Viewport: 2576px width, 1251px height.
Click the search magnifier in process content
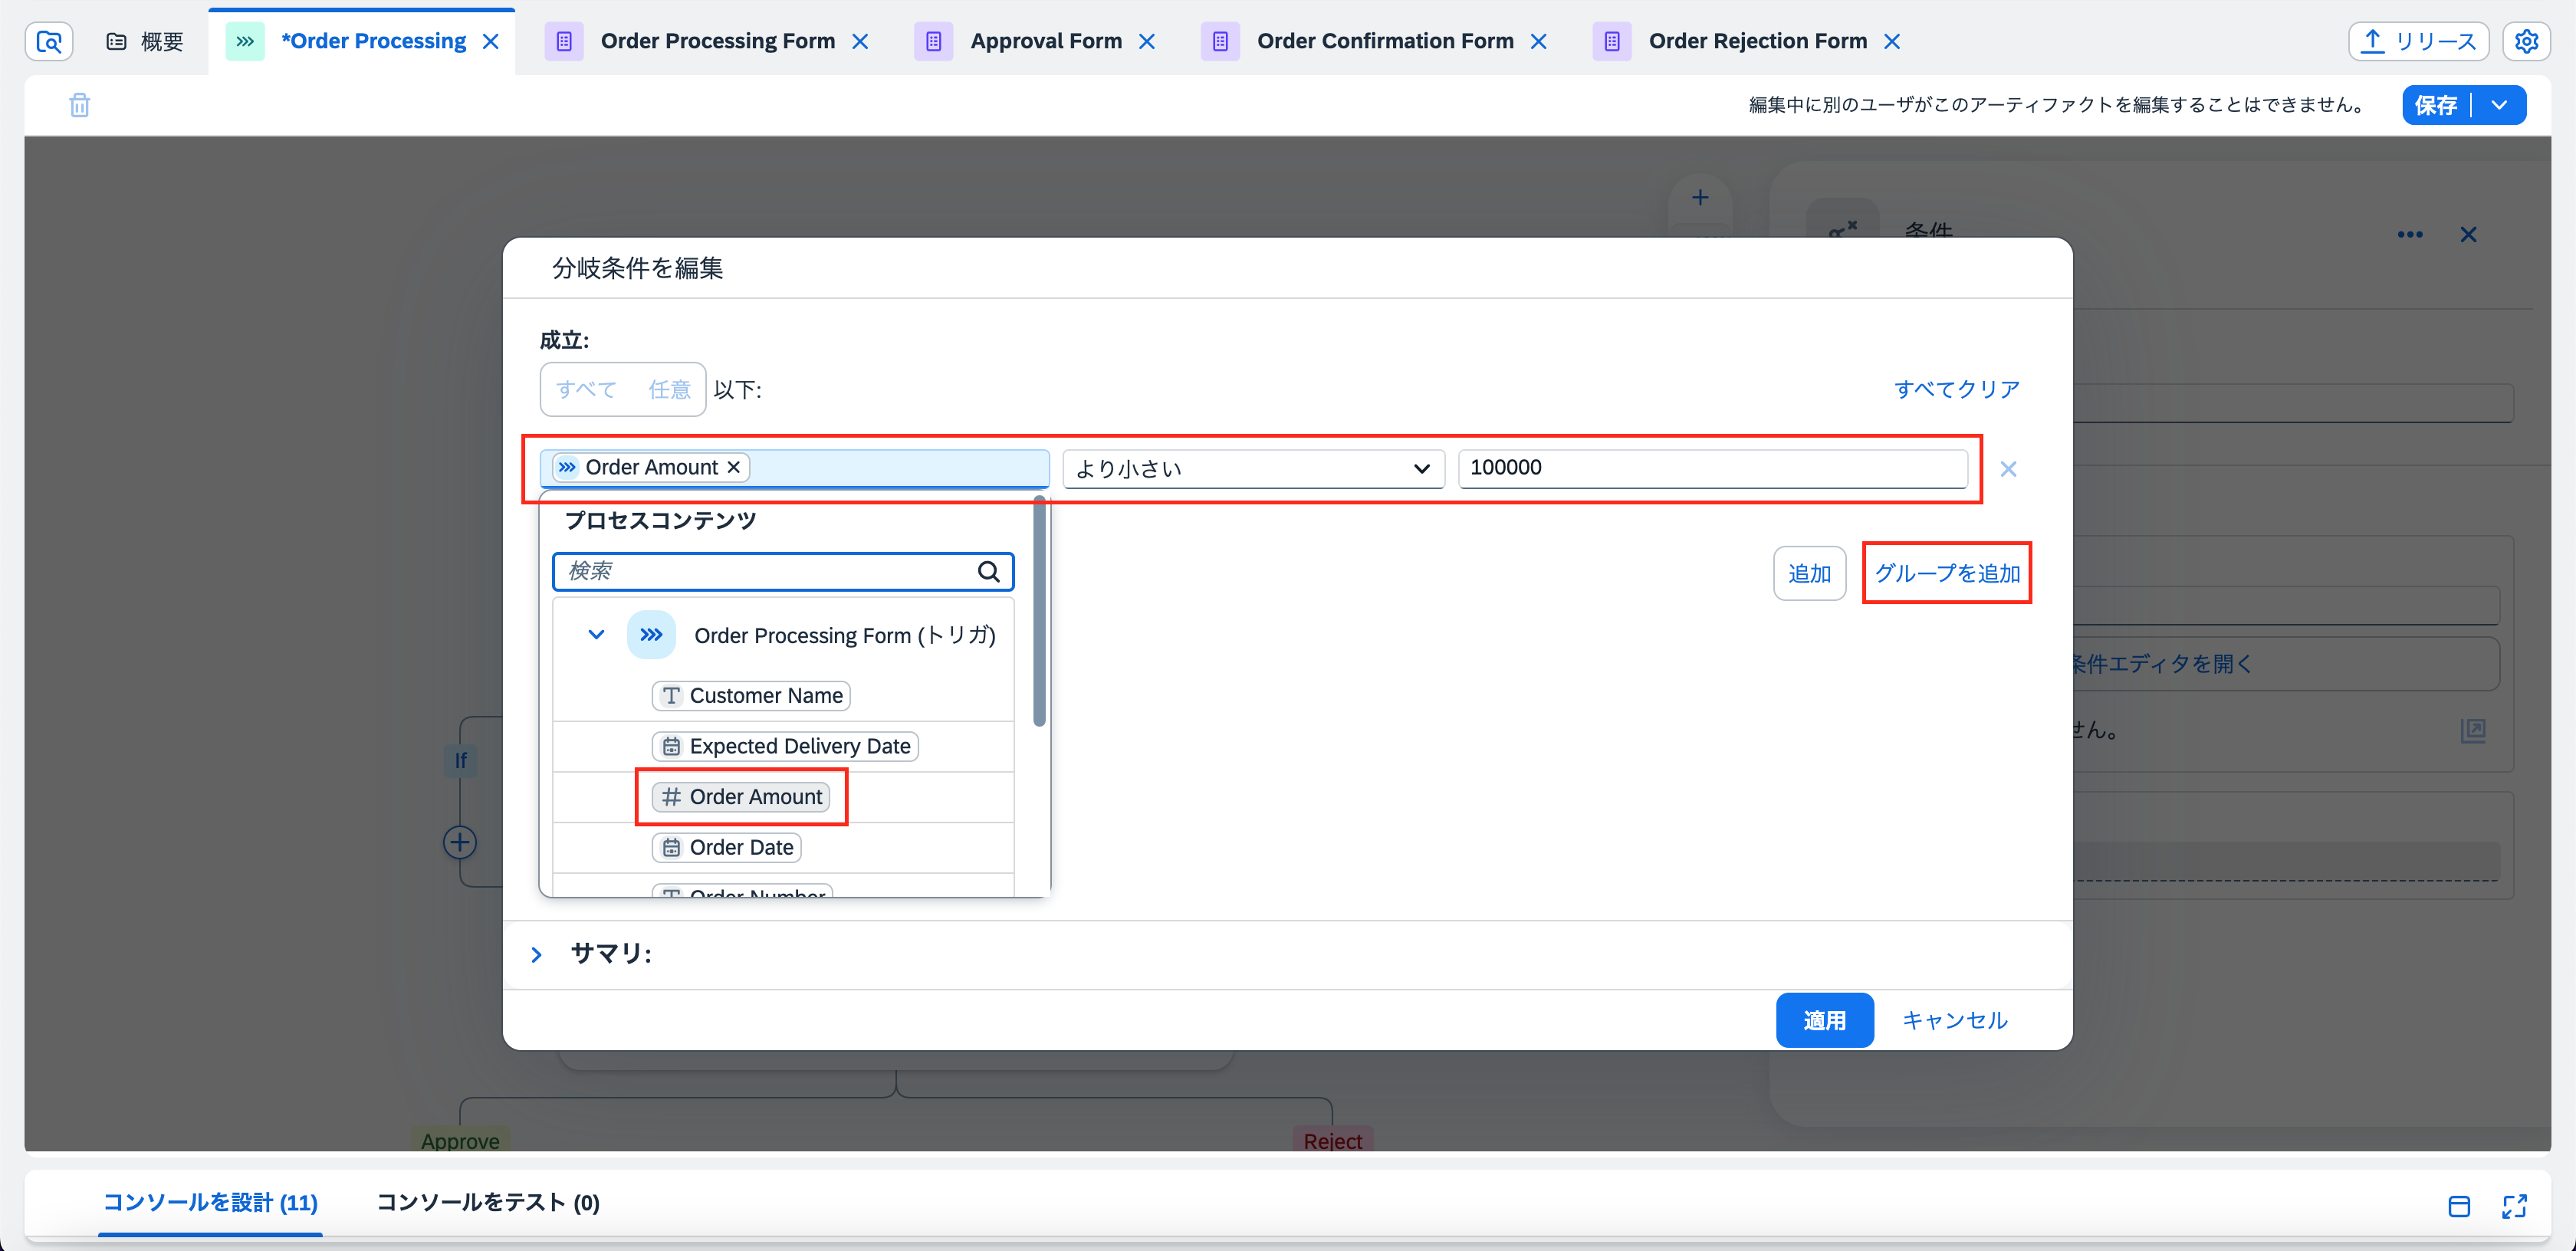tap(988, 571)
